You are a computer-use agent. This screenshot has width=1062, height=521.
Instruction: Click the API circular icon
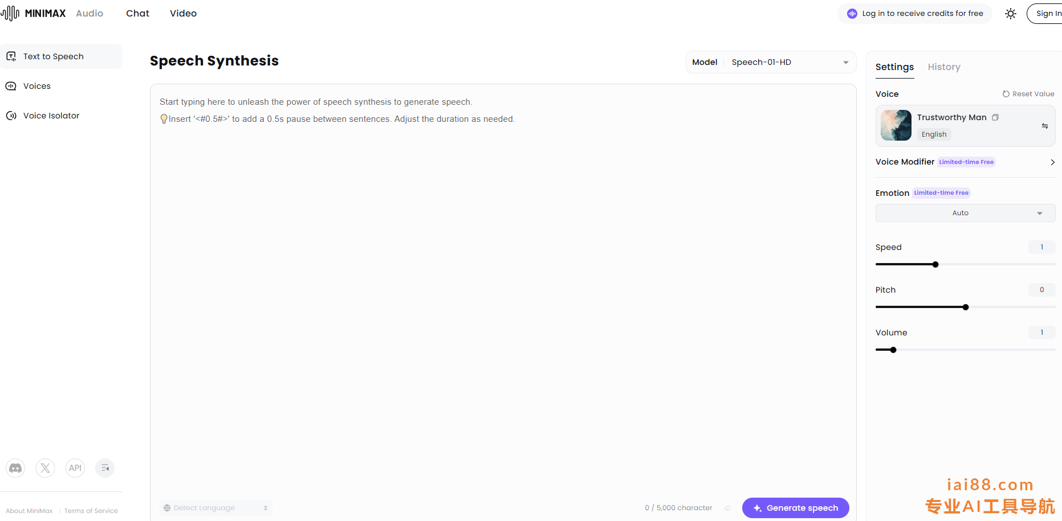click(75, 468)
